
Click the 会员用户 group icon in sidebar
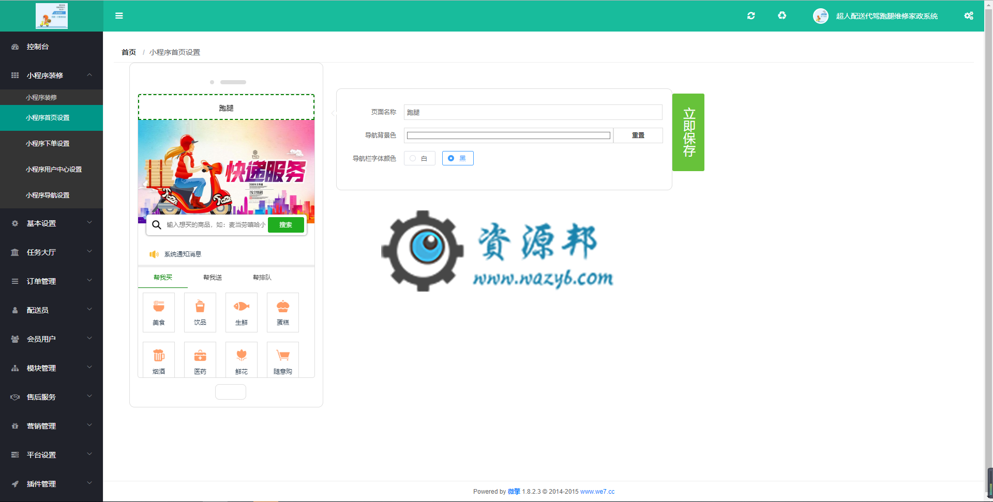(x=15, y=339)
